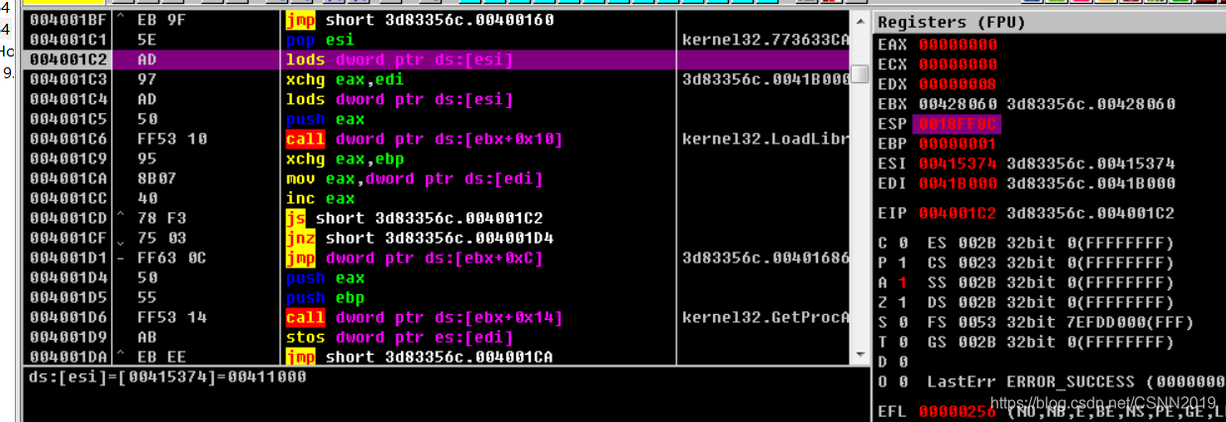Click the LastErr ERROR_SUCCESS line
The height and width of the screenshot is (422, 1226).
point(1075,380)
